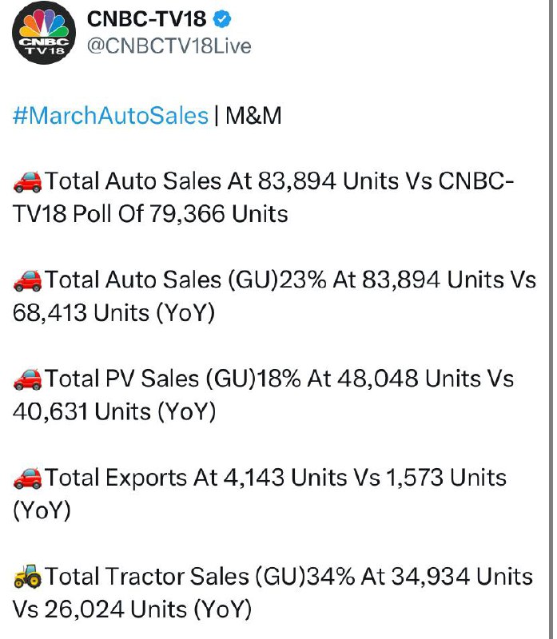The image size is (557, 639).
Task: Click the tractor emoji icon
Action: point(27,576)
